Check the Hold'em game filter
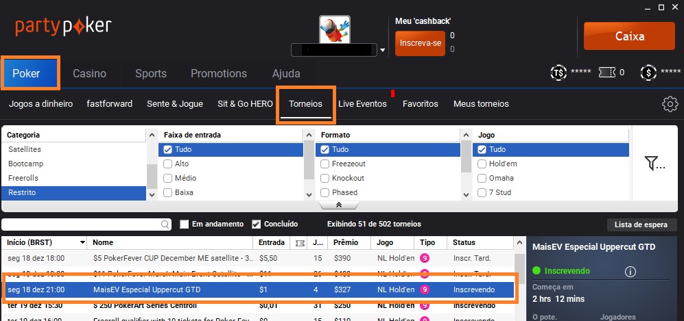684x321 pixels. (x=482, y=164)
